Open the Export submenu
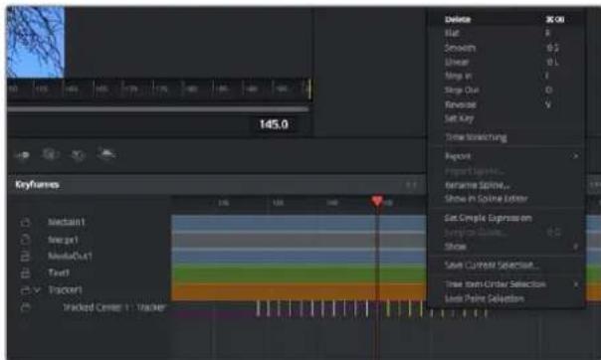 (x=505, y=156)
